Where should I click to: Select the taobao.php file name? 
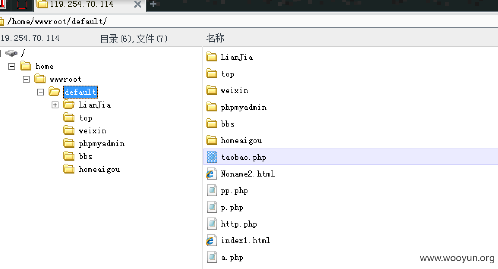coord(244,157)
